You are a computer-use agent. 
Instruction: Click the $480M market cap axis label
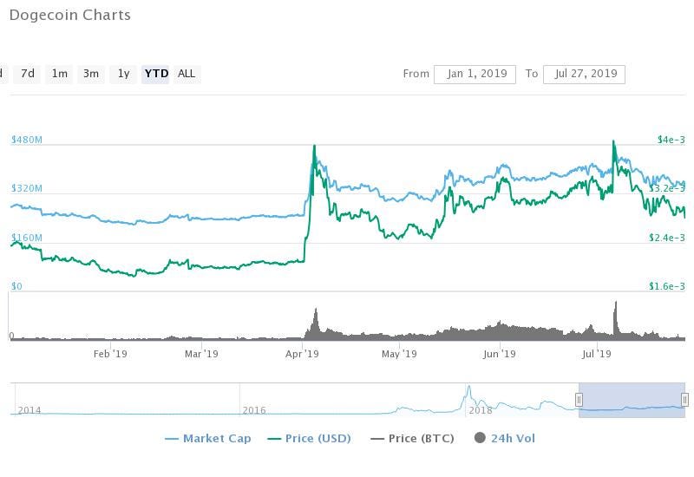27,140
